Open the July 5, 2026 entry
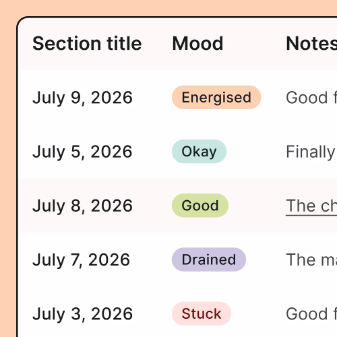The image size is (337, 337). point(82,152)
